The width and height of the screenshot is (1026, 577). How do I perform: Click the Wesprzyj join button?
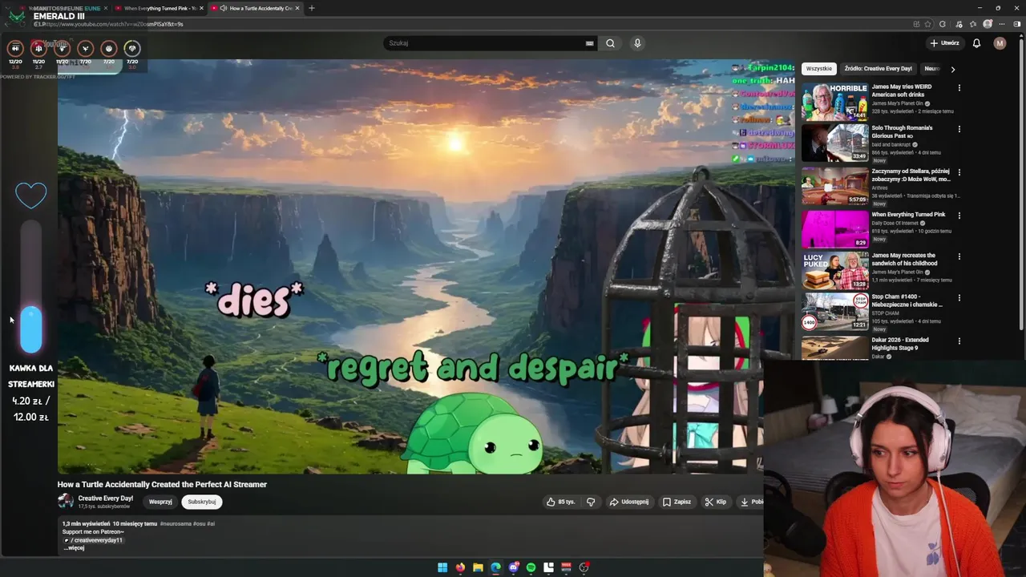[x=160, y=502]
